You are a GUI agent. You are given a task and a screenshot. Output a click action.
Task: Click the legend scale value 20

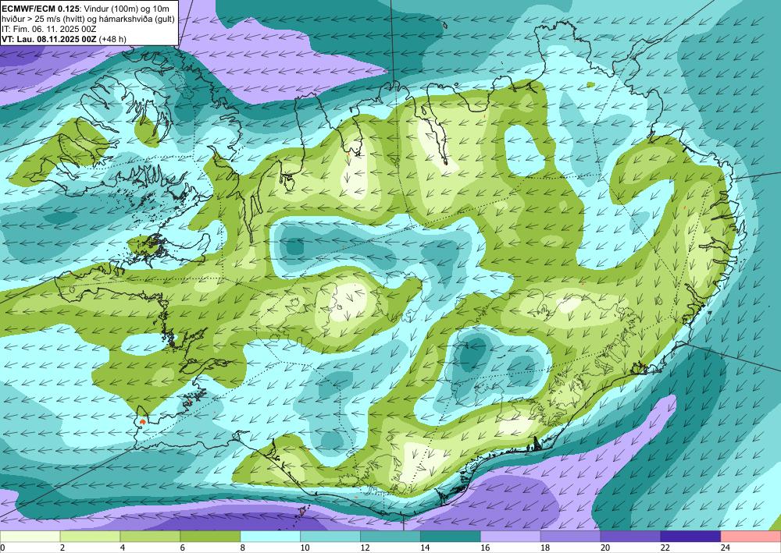[x=605, y=548]
